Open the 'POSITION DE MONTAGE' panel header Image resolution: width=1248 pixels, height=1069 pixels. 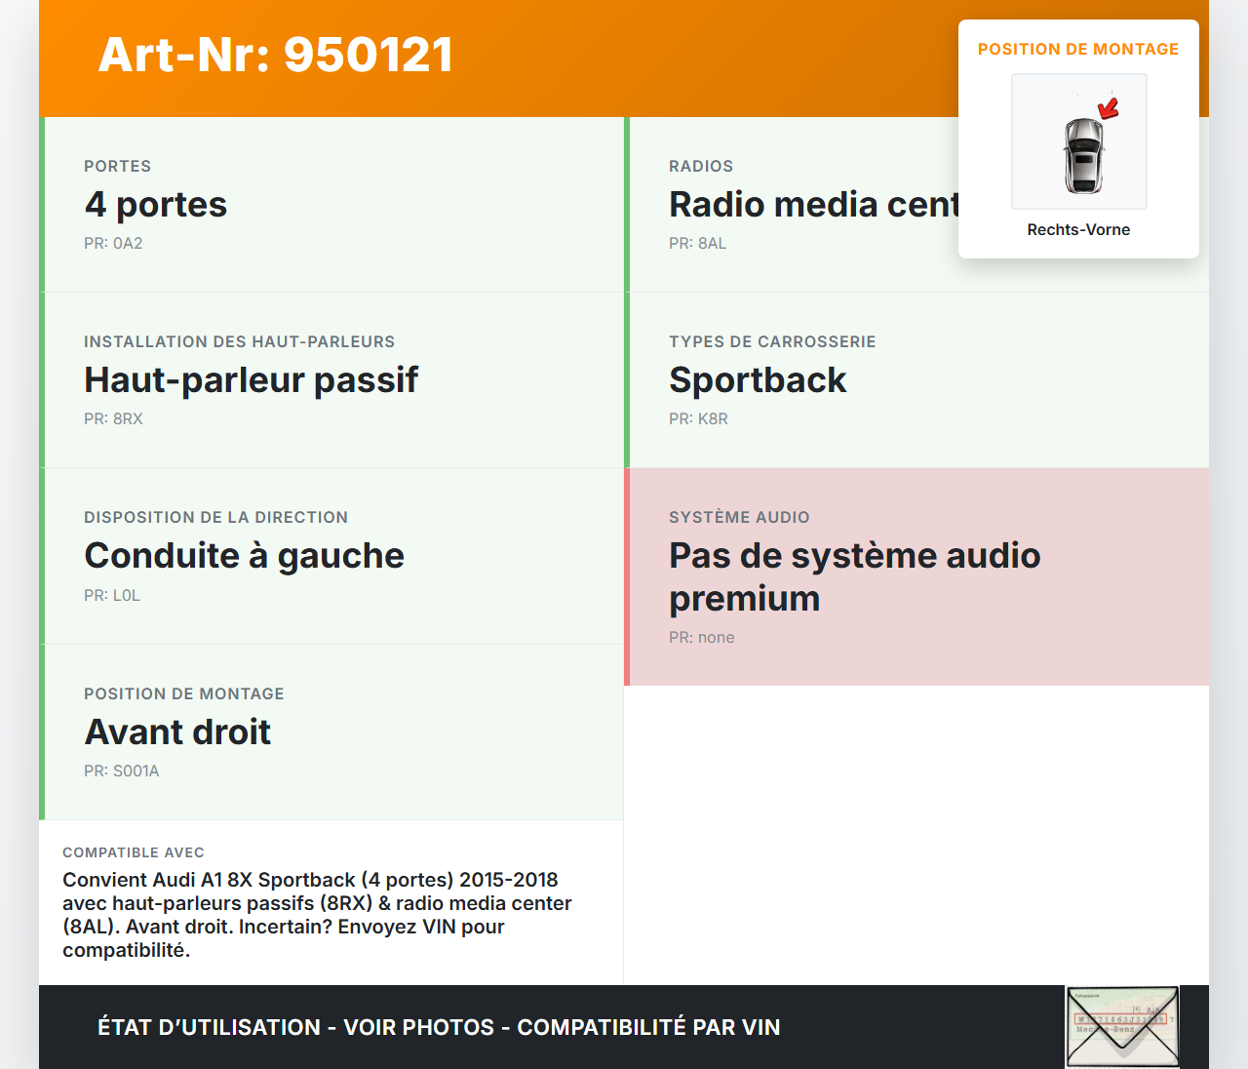(x=1078, y=48)
